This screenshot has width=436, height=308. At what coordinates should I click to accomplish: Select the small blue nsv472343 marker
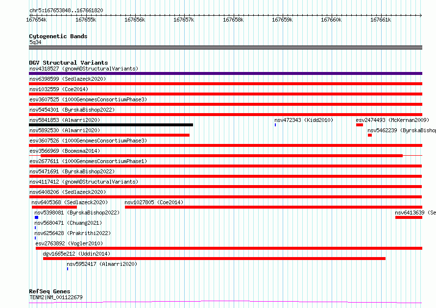275,125
